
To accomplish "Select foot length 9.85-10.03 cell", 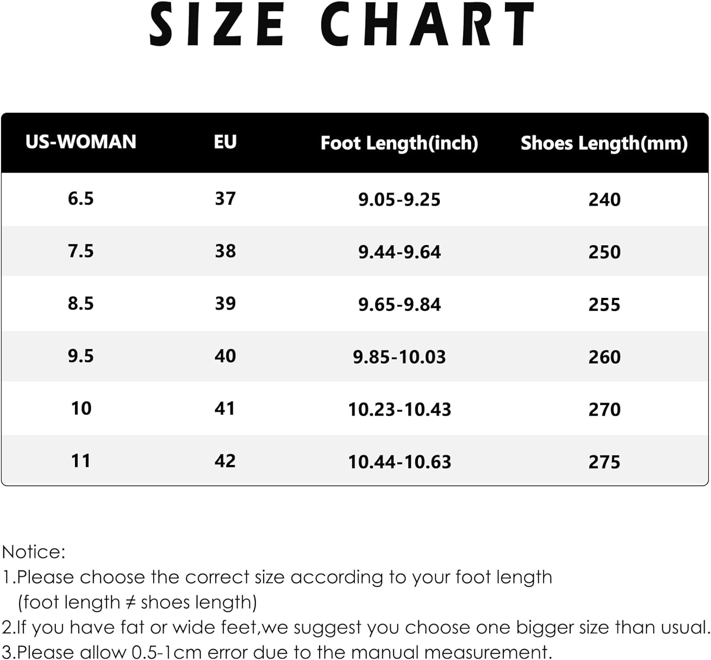I will (x=399, y=357).
